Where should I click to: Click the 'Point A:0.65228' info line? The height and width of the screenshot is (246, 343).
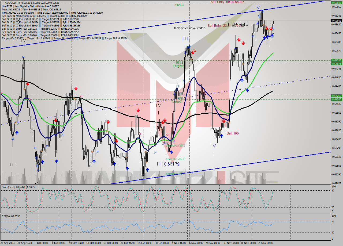coord(32,9)
